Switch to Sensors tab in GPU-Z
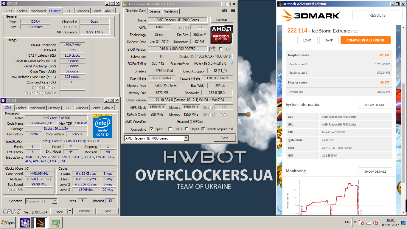This screenshot has height=229, width=407. pyautogui.click(x=155, y=11)
